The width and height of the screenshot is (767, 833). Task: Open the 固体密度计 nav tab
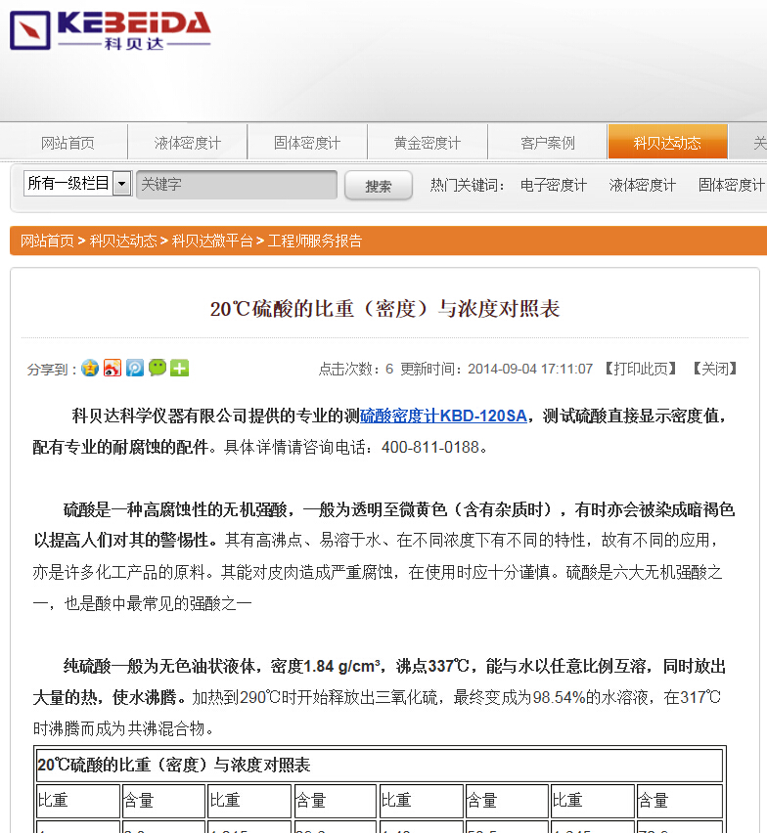[307, 143]
